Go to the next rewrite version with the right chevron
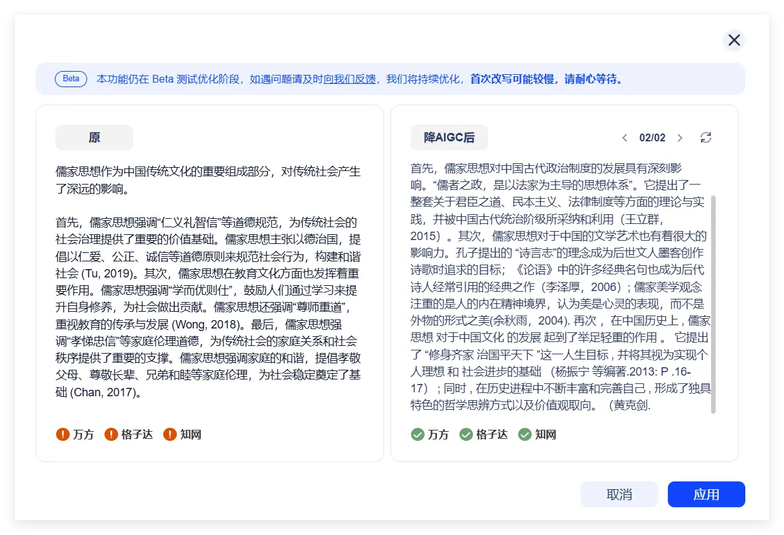Image resolution: width=784 pixels, height=535 pixels. [x=680, y=137]
